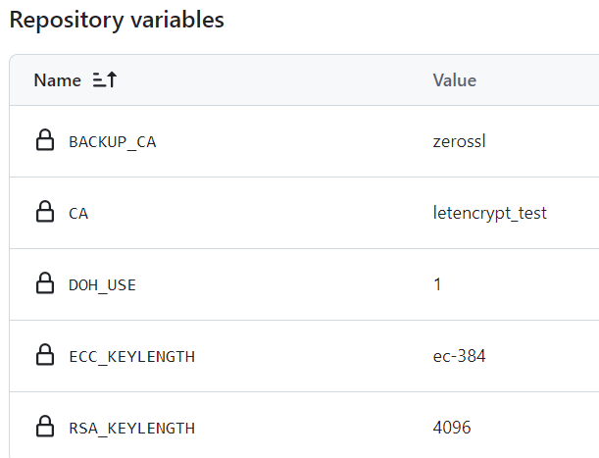
Task: Click the Repository variables heading
Action: (x=117, y=20)
